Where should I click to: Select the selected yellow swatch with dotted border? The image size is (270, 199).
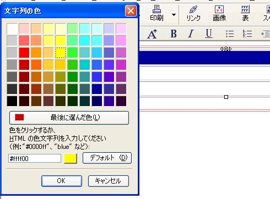(x=61, y=53)
